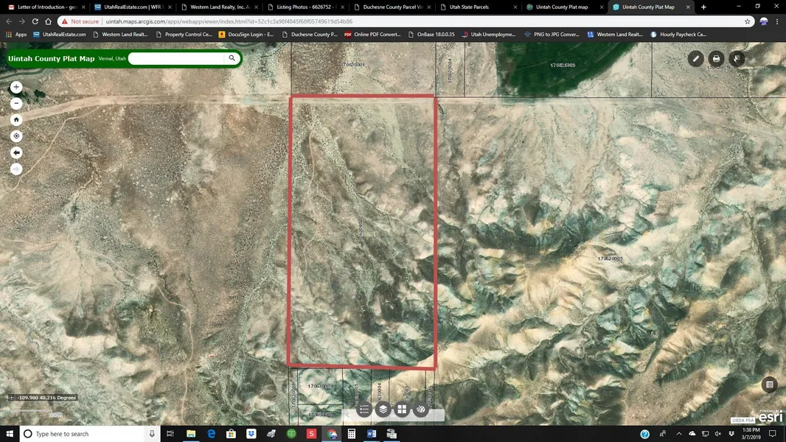
Task: Bookmark this page with the star
Action: [748, 21]
